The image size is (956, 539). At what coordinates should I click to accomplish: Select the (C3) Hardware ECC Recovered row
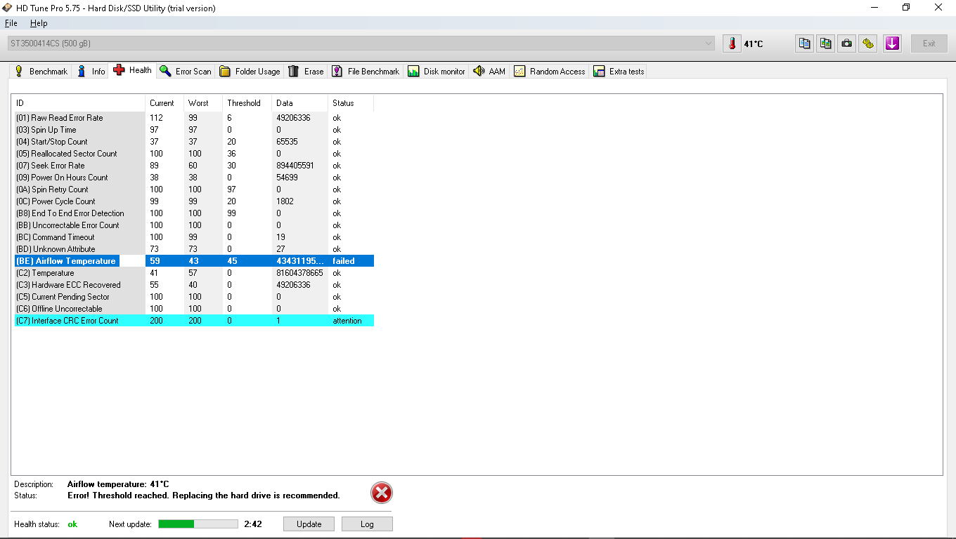[194, 285]
